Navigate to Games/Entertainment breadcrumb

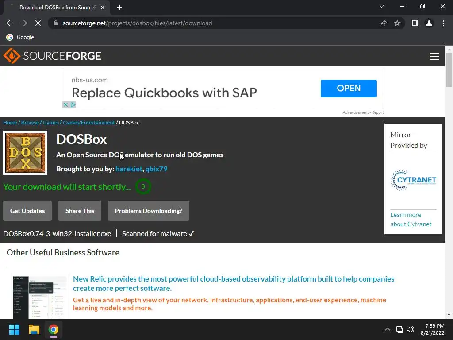pyautogui.click(x=88, y=123)
